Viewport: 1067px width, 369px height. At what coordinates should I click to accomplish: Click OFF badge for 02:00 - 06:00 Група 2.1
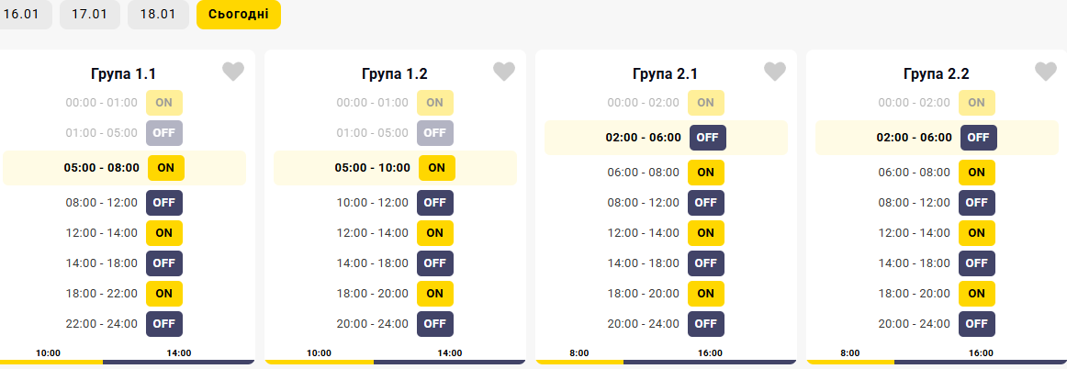708,138
